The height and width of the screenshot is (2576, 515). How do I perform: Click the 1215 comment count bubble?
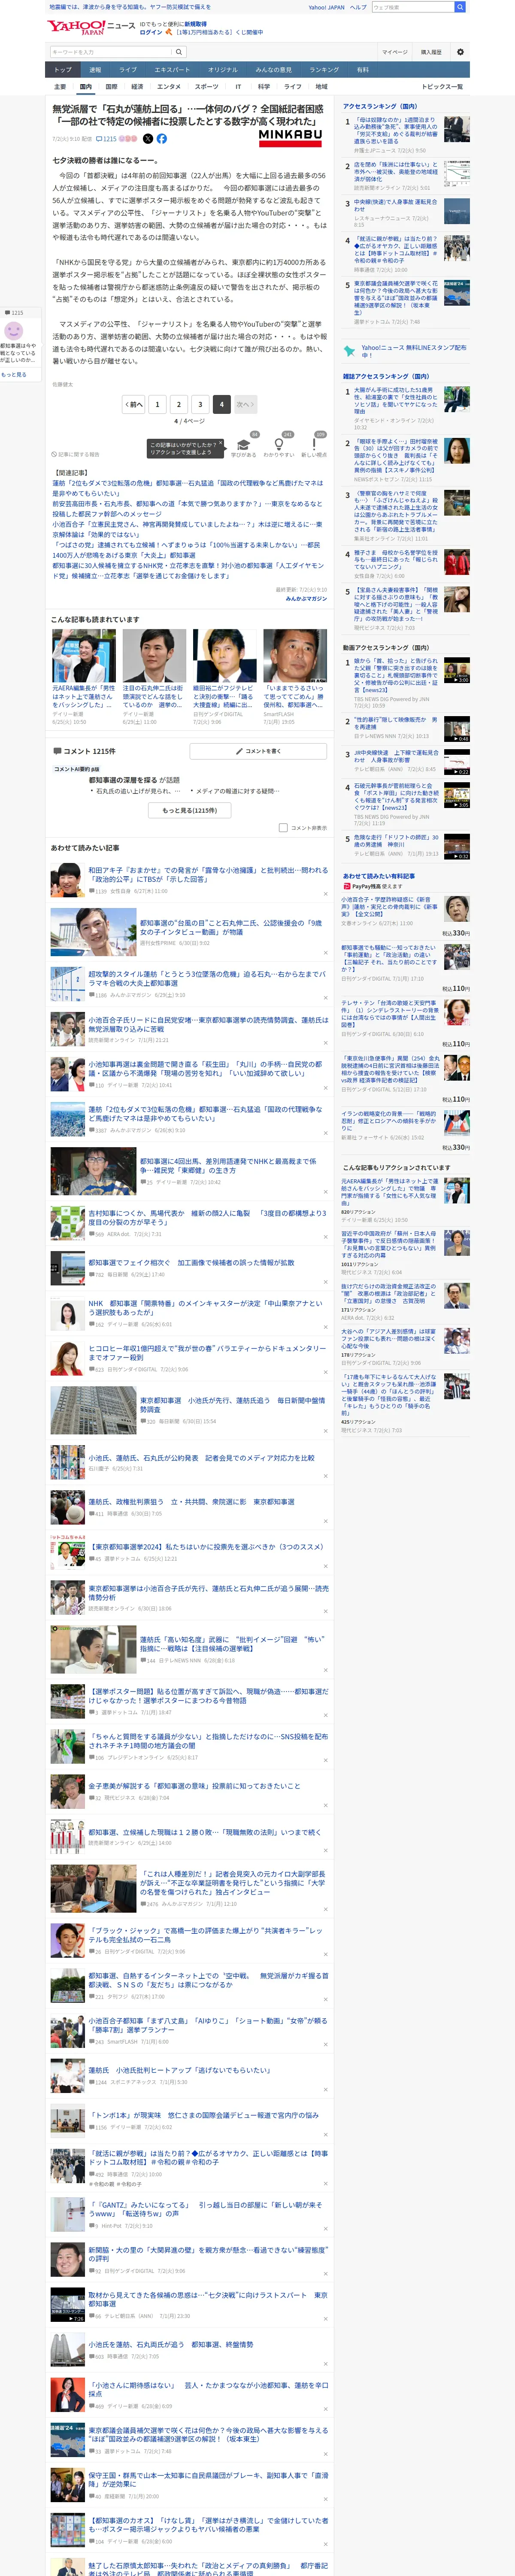click(107, 139)
